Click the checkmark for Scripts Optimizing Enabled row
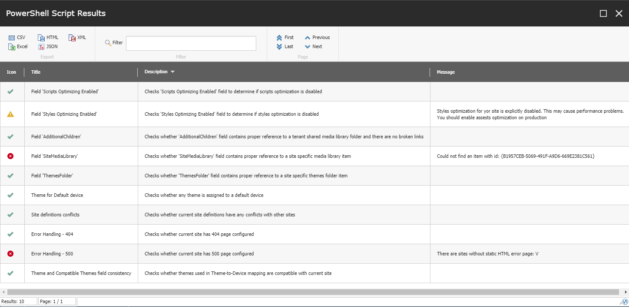Image resolution: width=629 pixels, height=307 pixels. coord(10,91)
